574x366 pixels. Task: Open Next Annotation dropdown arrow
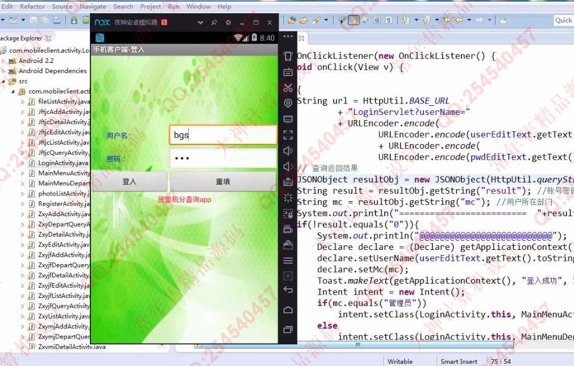[x=416, y=20]
